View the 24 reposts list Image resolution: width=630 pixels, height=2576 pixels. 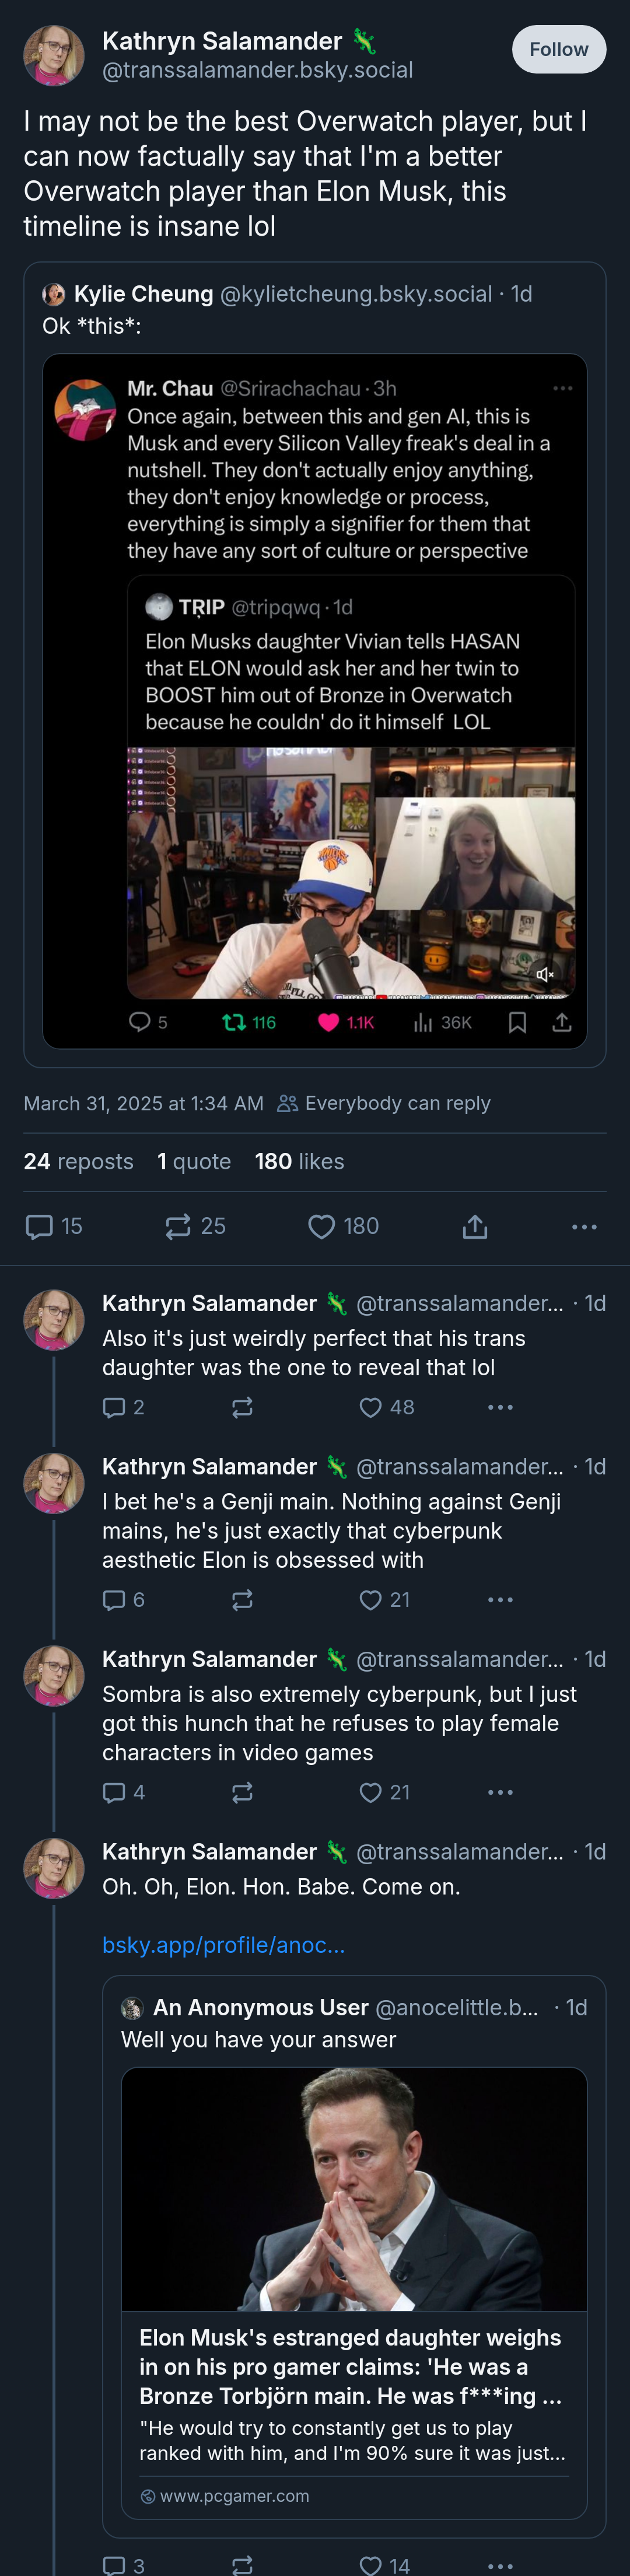pos(78,1161)
